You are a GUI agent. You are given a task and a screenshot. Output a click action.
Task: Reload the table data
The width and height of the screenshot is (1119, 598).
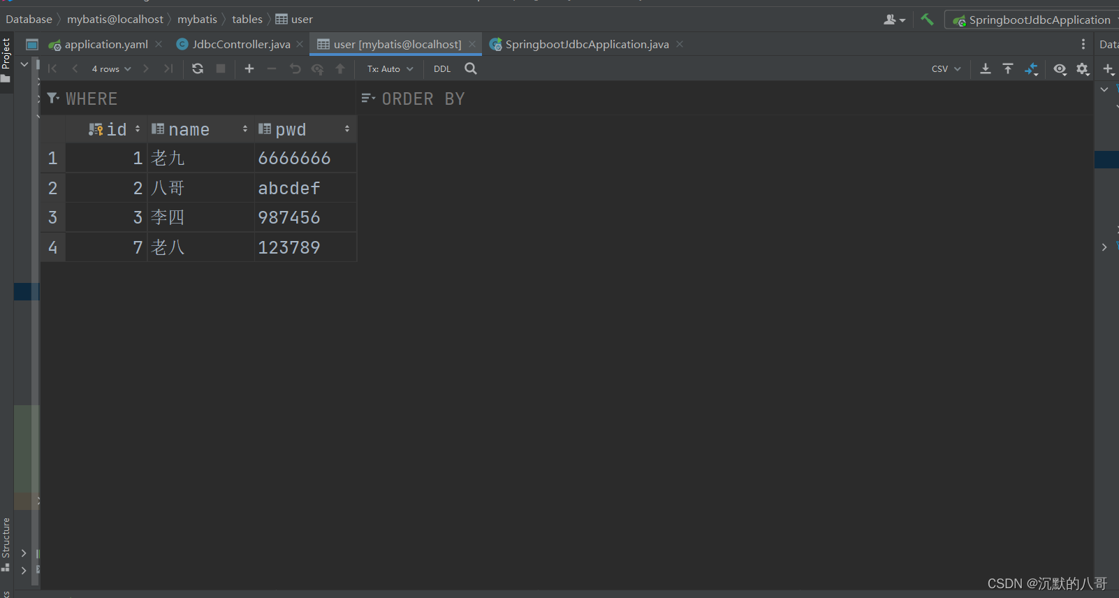pyautogui.click(x=198, y=68)
